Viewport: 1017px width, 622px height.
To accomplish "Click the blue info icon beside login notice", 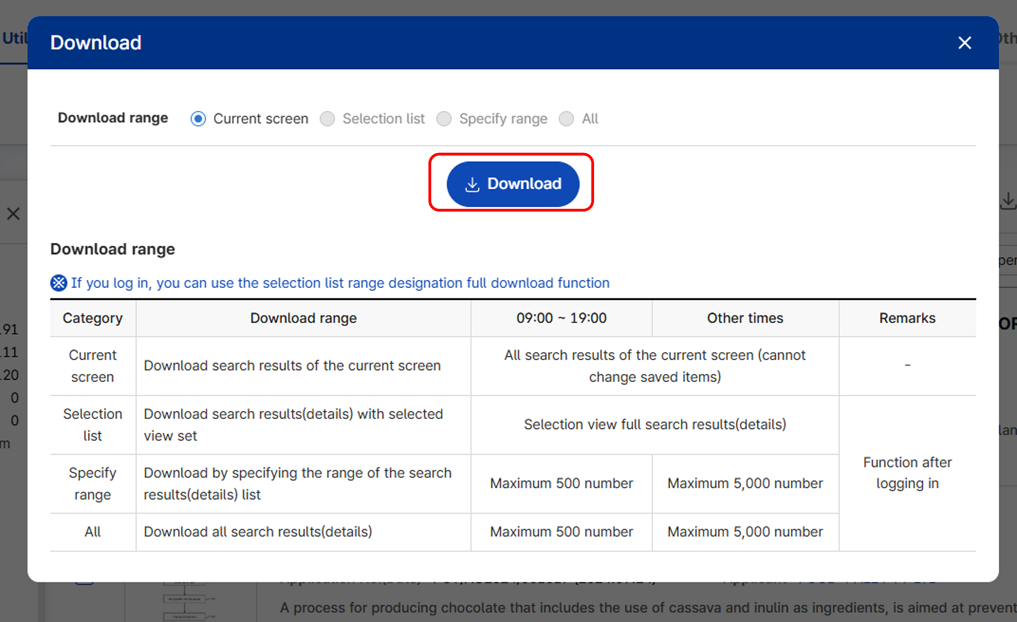I will pyautogui.click(x=59, y=283).
